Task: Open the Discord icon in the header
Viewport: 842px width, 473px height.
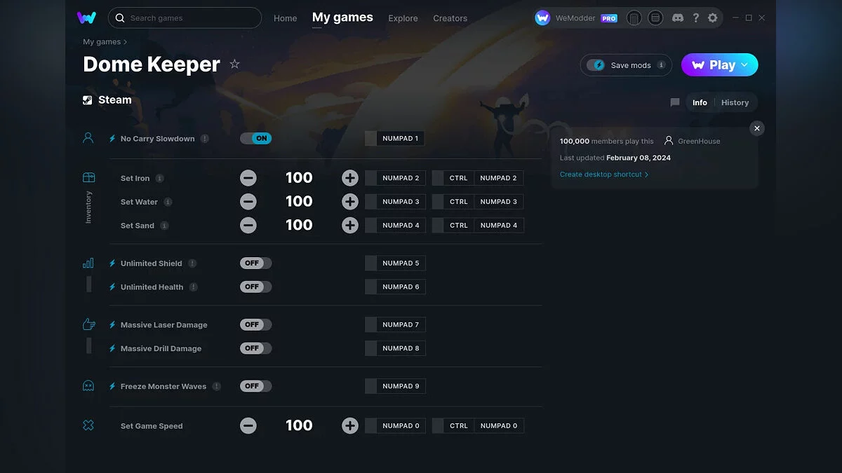Action: 677,18
